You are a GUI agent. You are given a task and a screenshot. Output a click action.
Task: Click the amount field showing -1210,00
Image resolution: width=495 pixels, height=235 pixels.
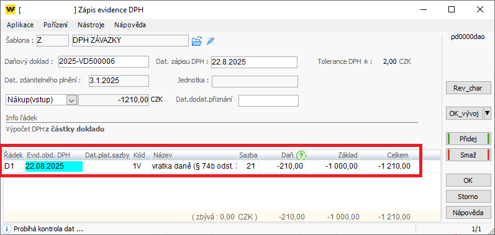click(x=114, y=100)
